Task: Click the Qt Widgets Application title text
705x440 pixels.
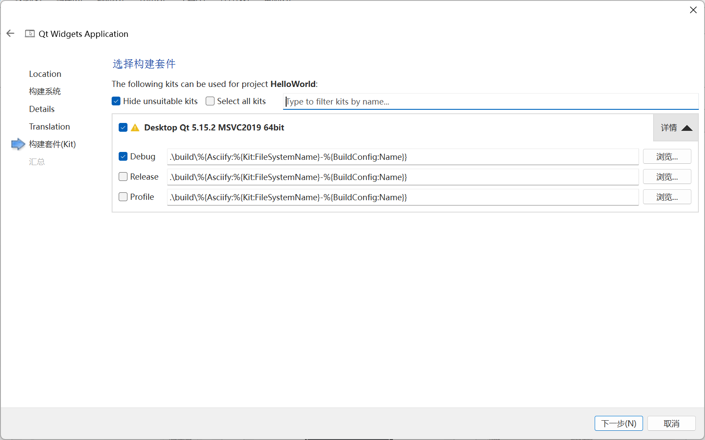Action: point(84,34)
